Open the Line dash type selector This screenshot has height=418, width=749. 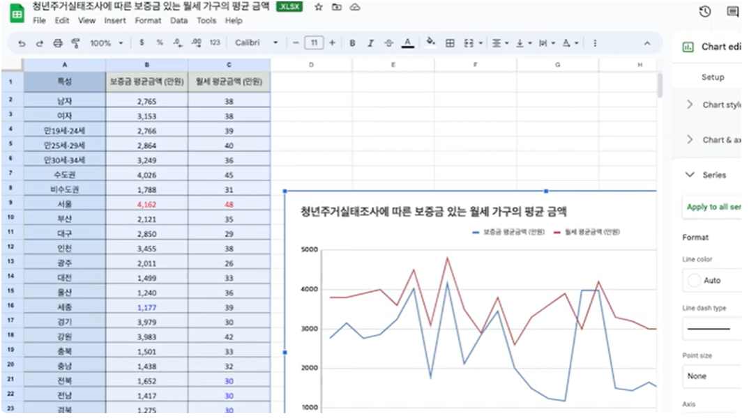click(x=711, y=328)
